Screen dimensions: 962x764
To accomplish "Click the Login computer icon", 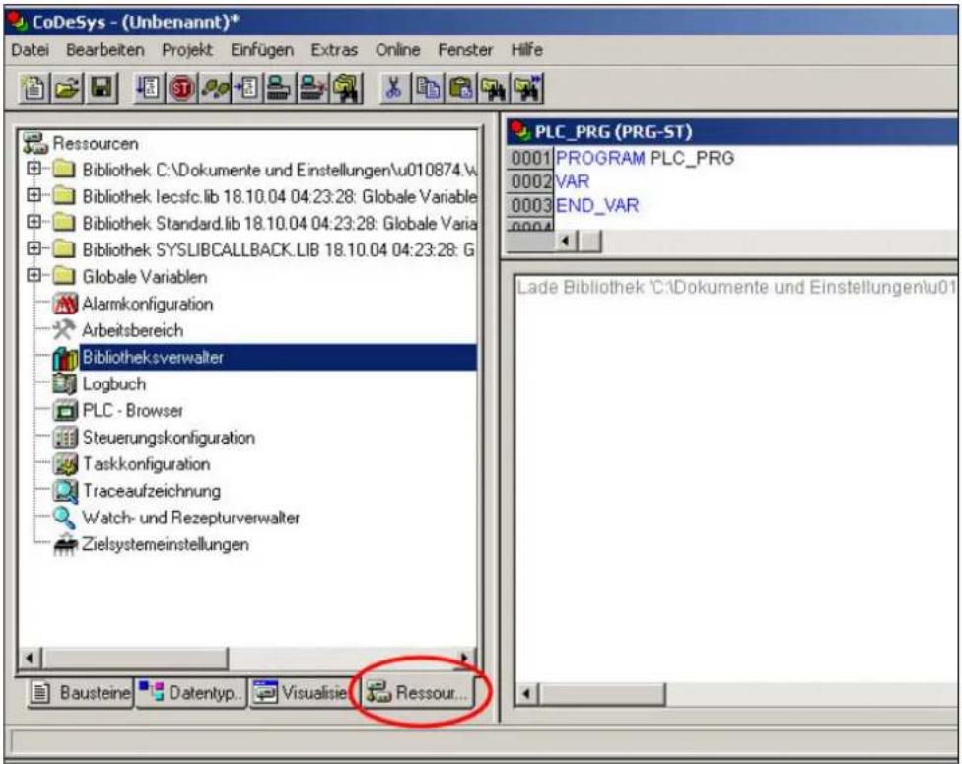I will pyautogui.click(x=280, y=89).
